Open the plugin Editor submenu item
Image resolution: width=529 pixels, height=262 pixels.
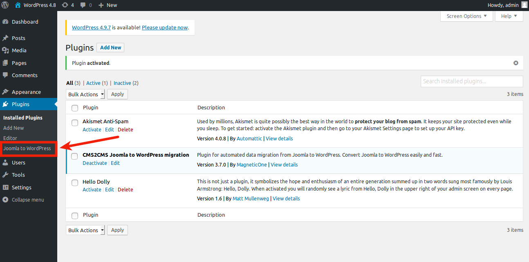click(10, 138)
